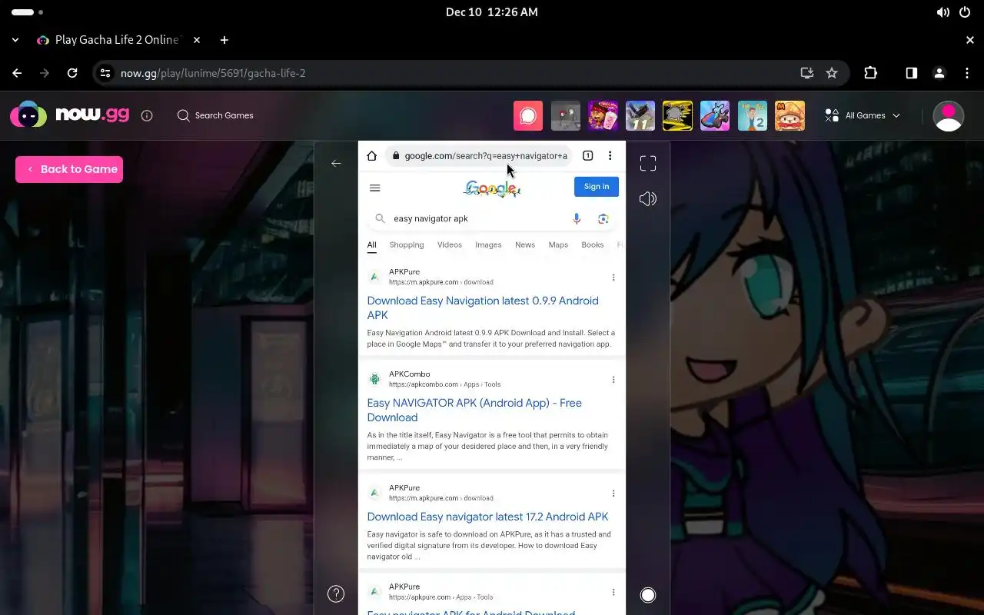Mute the game sound with speaker icon
The height and width of the screenshot is (615, 984).
pos(648,199)
